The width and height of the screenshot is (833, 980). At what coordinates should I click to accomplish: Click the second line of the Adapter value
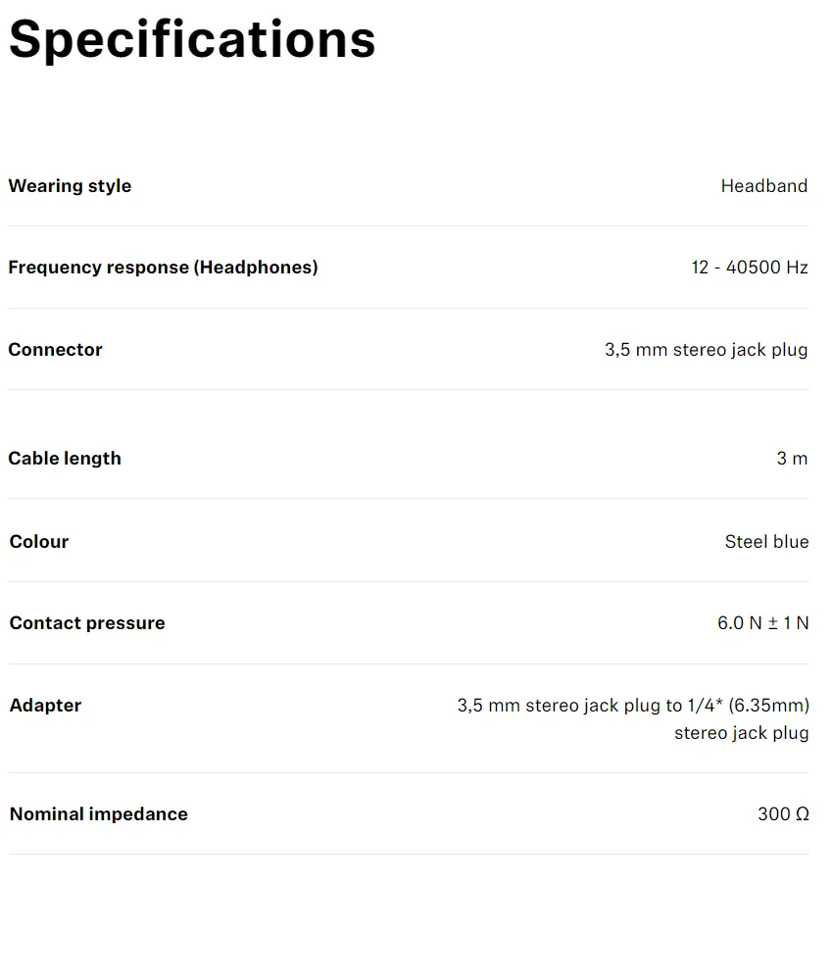click(x=741, y=733)
